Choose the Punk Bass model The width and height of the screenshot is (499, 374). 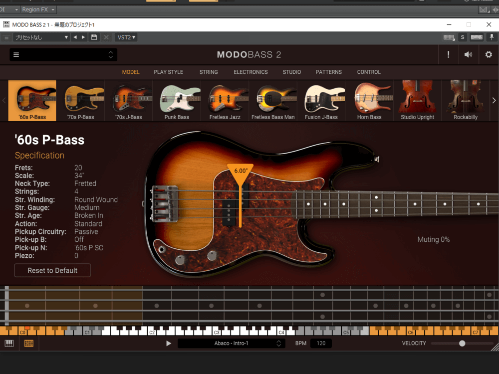click(x=177, y=101)
